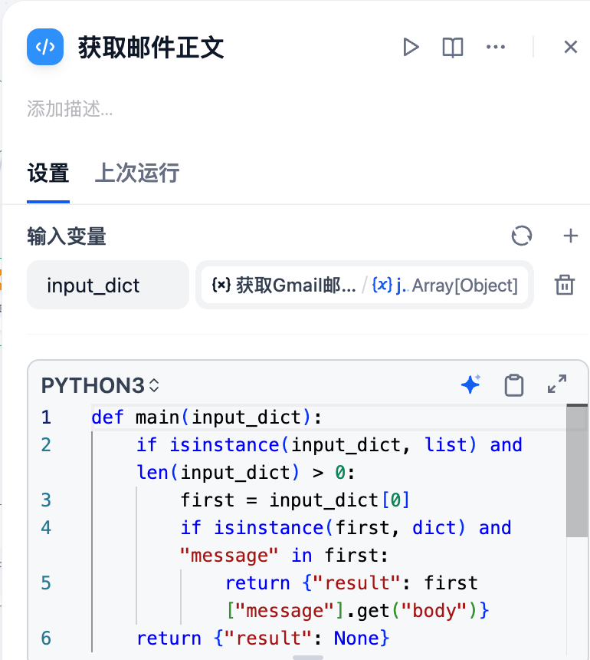Expand the code editor to fullscreen
590x660 pixels.
pyautogui.click(x=557, y=384)
